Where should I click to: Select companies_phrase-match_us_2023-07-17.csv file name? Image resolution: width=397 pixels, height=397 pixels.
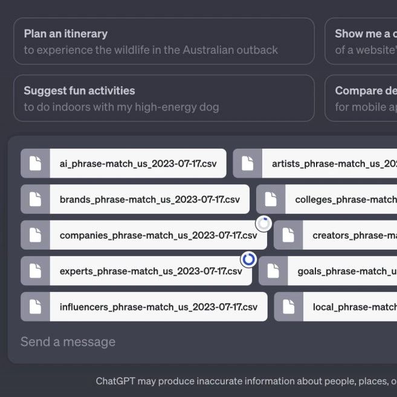click(158, 235)
